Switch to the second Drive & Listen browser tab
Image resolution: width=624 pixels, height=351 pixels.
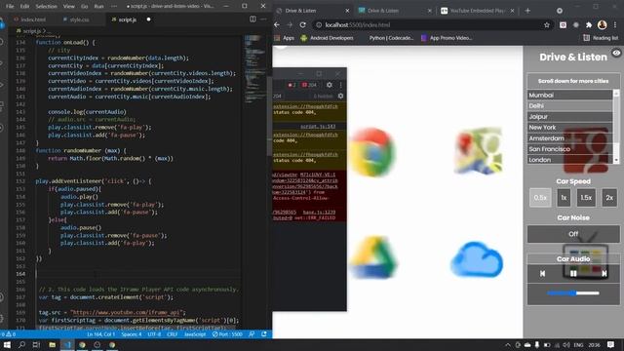pyautogui.click(x=390, y=11)
